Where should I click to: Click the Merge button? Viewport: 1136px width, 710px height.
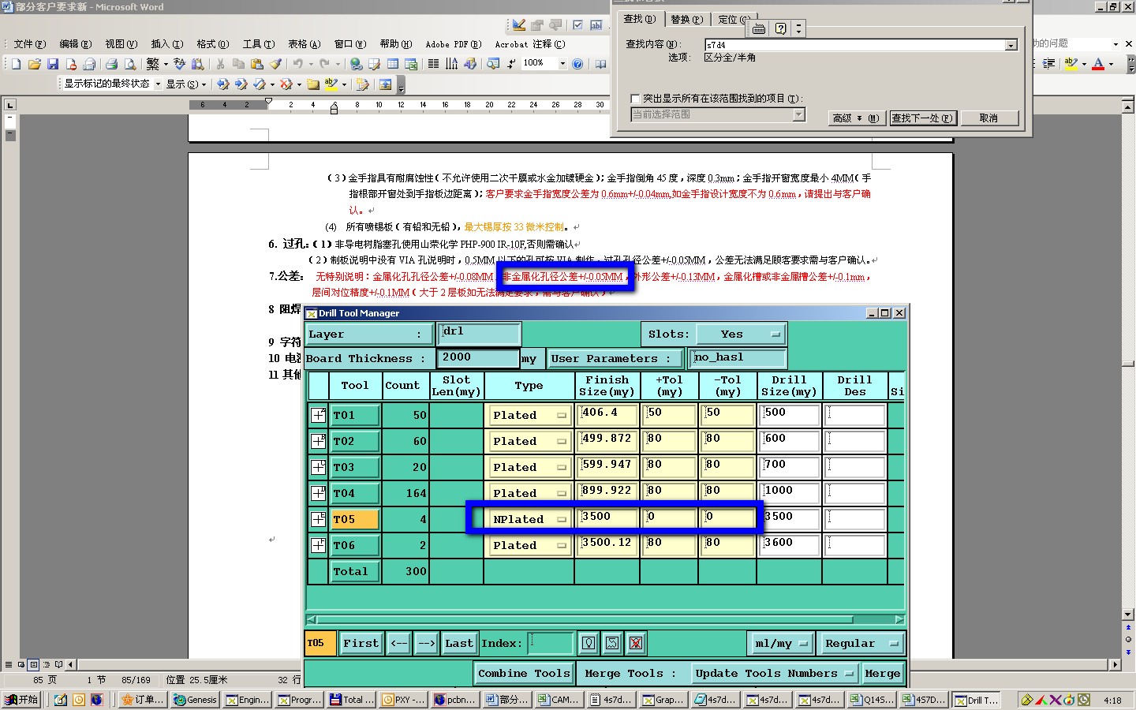tap(882, 673)
